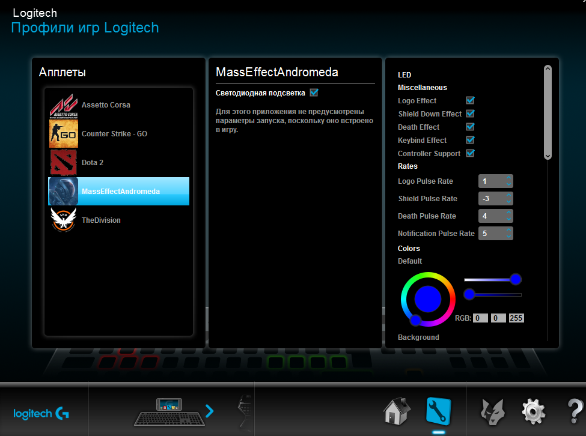Image resolution: width=586 pixels, height=436 pixels.
Task: Click the Профили игр Logitech heading
Action: pos(85,28)
